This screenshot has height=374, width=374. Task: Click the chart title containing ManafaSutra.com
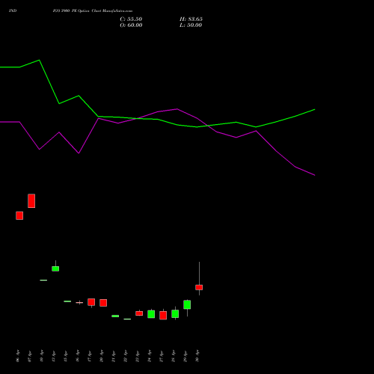click(93, 10)
